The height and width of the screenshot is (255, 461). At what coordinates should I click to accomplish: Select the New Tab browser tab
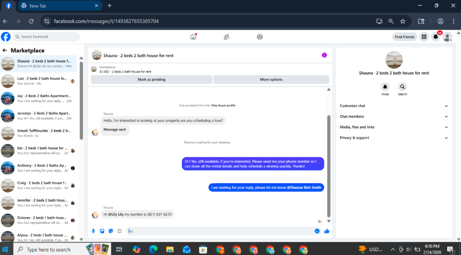pos(60,6)
